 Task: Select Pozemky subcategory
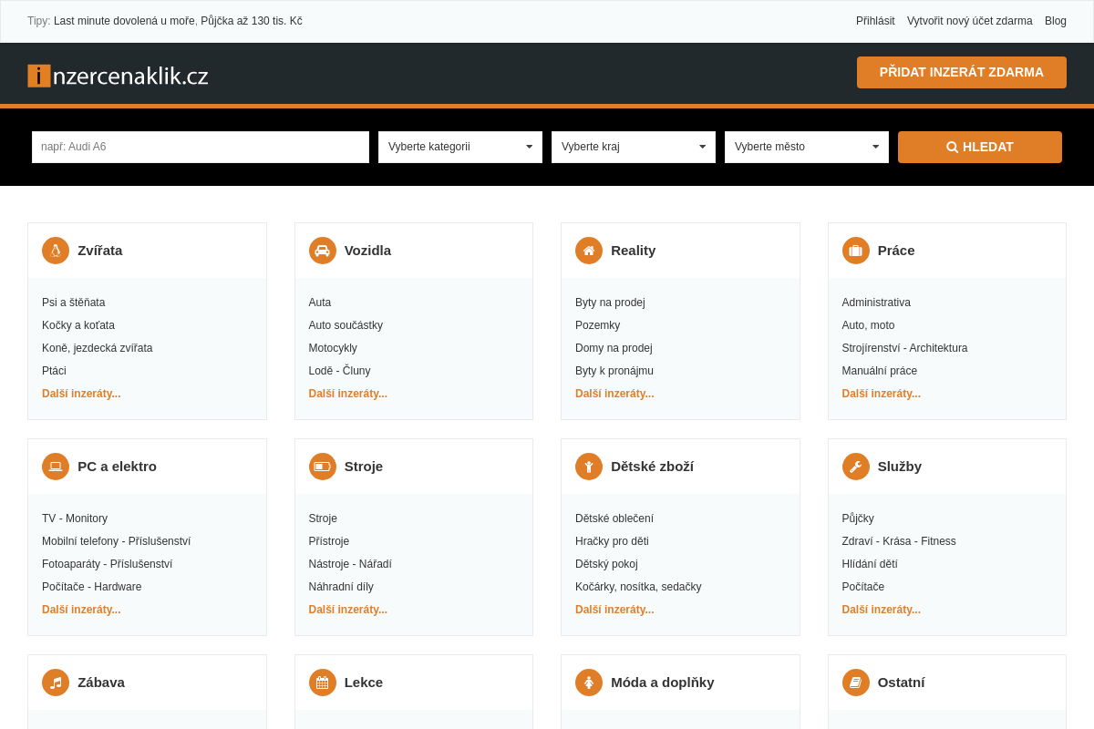coord(598,325)
